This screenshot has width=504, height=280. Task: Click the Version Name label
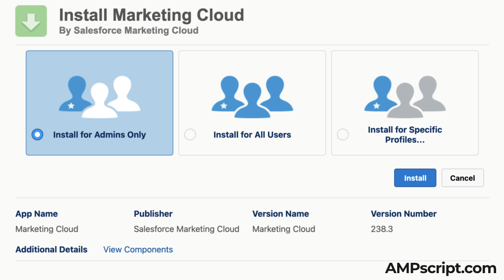[x=280, y=214]
